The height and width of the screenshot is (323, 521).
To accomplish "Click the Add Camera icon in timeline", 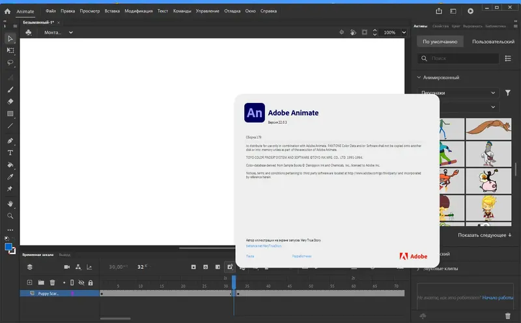I will tap(67, 267).
